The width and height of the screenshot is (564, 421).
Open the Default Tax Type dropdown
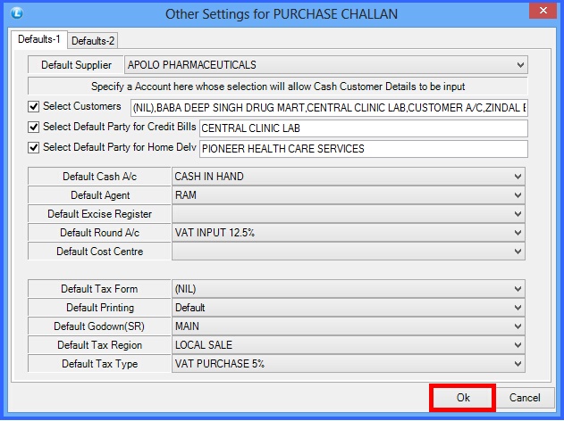pos(349,364)
